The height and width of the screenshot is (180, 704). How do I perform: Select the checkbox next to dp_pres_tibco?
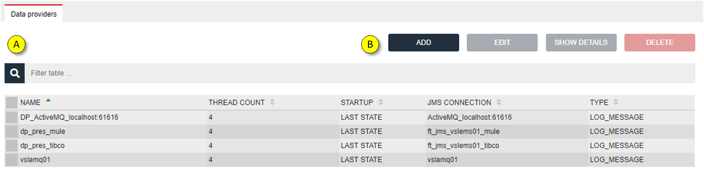[12, 145]
